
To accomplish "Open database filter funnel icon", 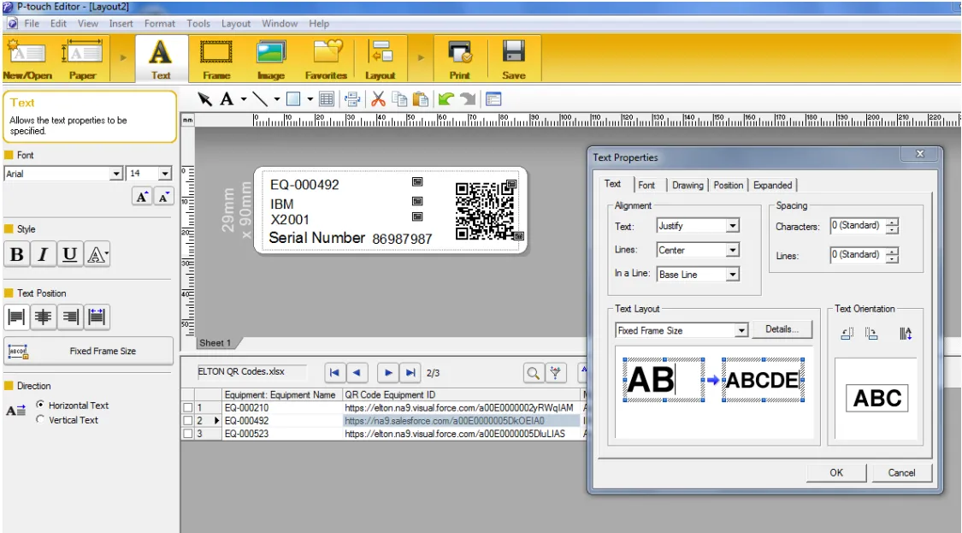I will [x=556, y=373].
